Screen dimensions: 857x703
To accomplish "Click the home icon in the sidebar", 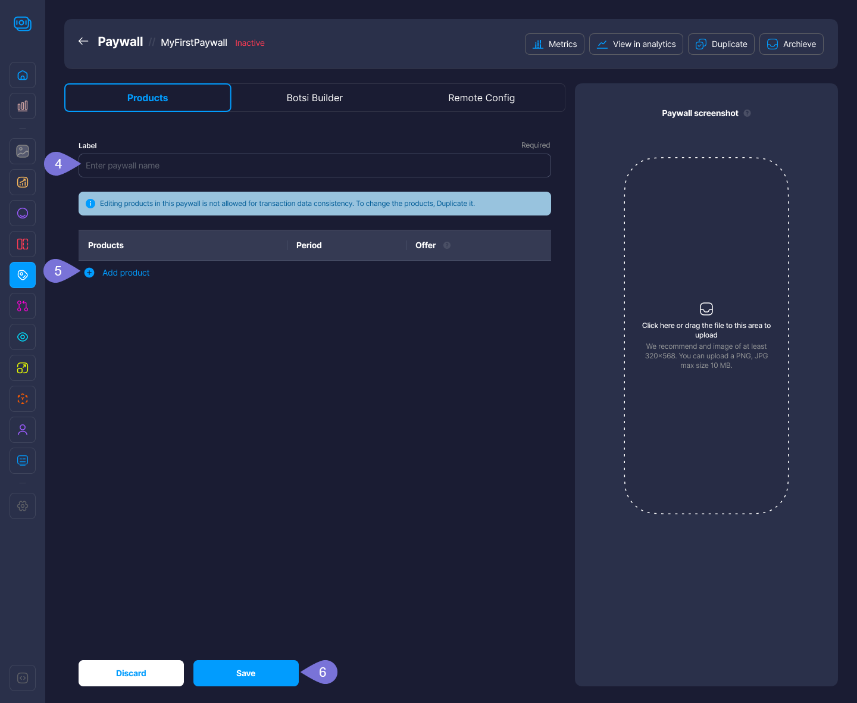I will point(23,75).
